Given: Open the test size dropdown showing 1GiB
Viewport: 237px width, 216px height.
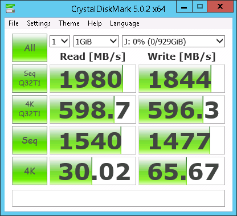Looking at the screenshot, I should tap(96, 41).
